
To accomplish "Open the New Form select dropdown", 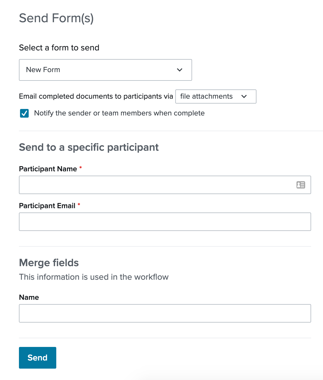I will click(105, 70).
